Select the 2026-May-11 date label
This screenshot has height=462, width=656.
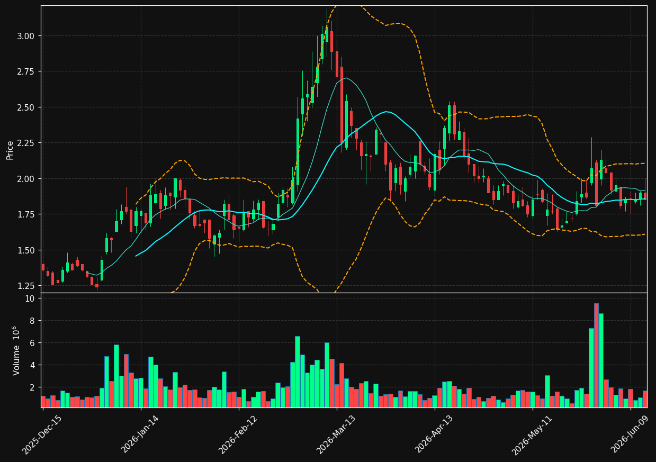pos(532,435)
